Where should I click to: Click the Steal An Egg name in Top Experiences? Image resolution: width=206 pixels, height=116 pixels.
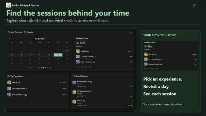pyautogui.click(x=16, y=82)
